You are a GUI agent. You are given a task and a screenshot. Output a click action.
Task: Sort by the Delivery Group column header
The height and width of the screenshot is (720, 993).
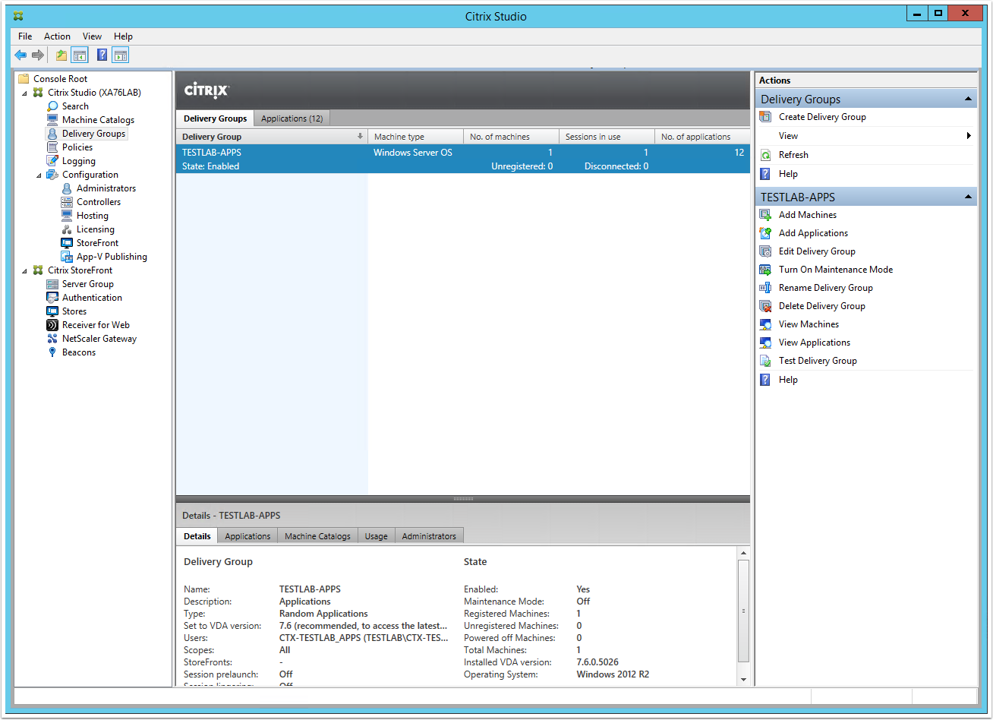[x=272, y=137]
